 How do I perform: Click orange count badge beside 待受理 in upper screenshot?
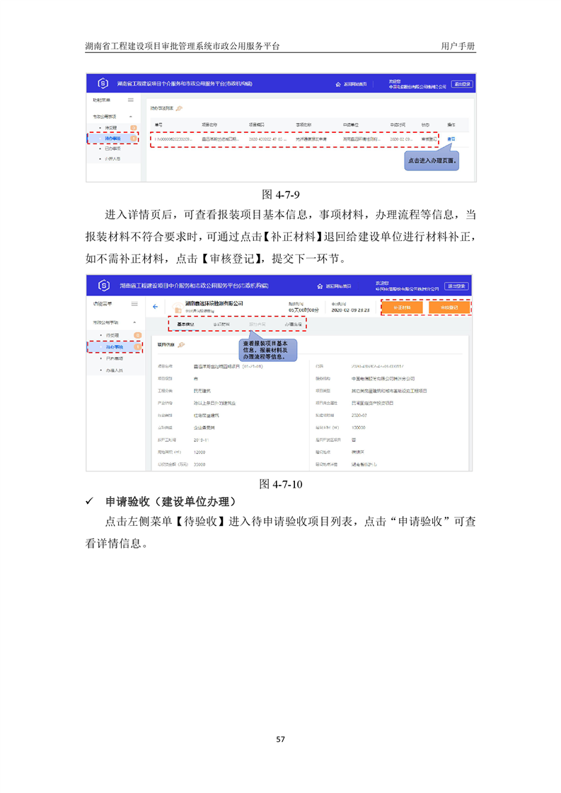pyautogui.click(x=134, y=127)
